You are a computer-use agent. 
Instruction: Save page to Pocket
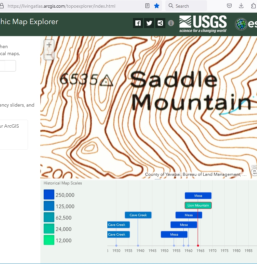tap(229, 6)
